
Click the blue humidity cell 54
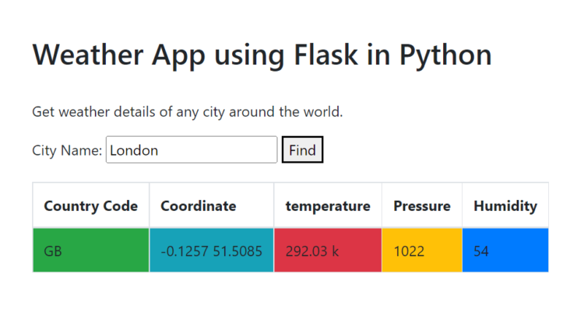[505, 250]
